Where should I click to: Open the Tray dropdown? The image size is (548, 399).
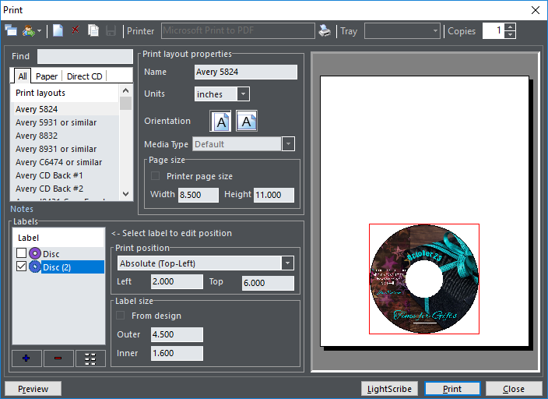[x=435, y=31]
